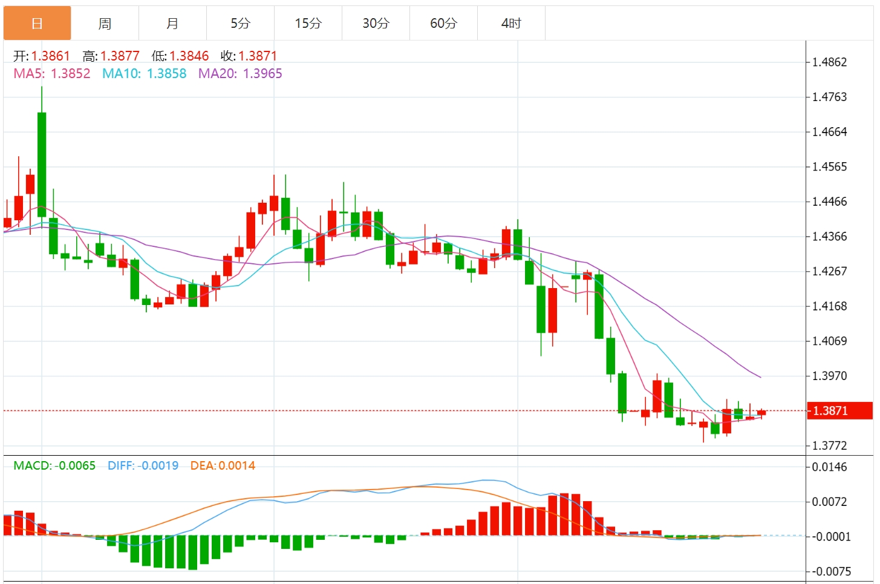Click the 1.4366 price axis label
The image size is (880, 584).
click(830, 237)
